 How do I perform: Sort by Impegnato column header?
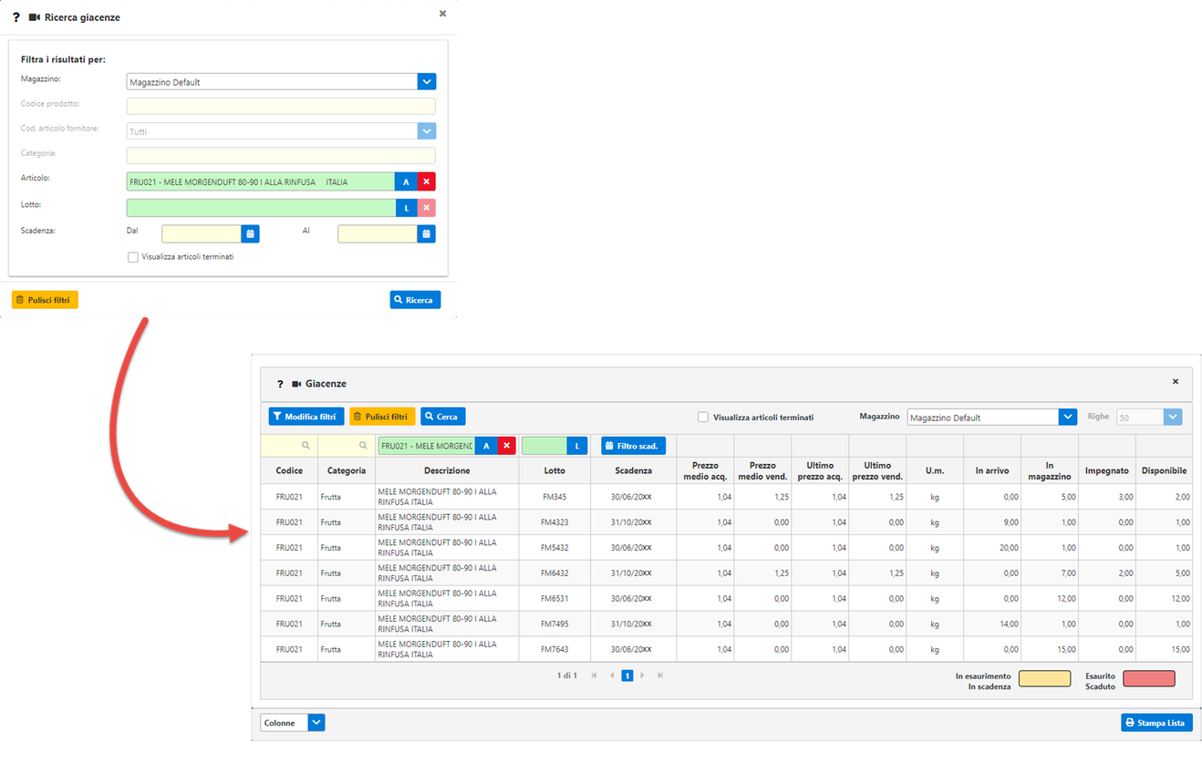[x=1107, y=470]
